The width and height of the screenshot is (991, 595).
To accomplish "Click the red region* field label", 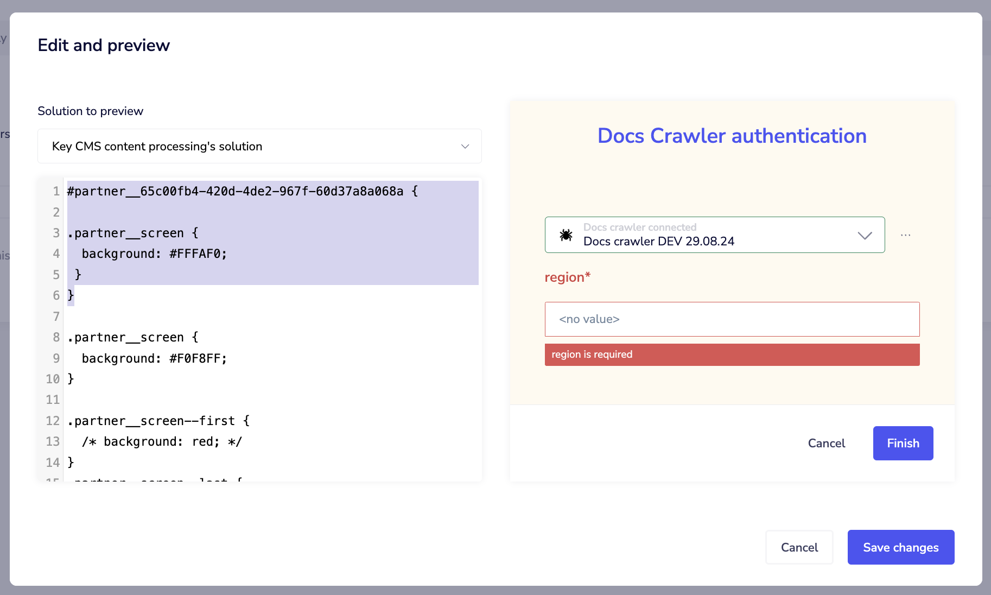I will 567,277.
